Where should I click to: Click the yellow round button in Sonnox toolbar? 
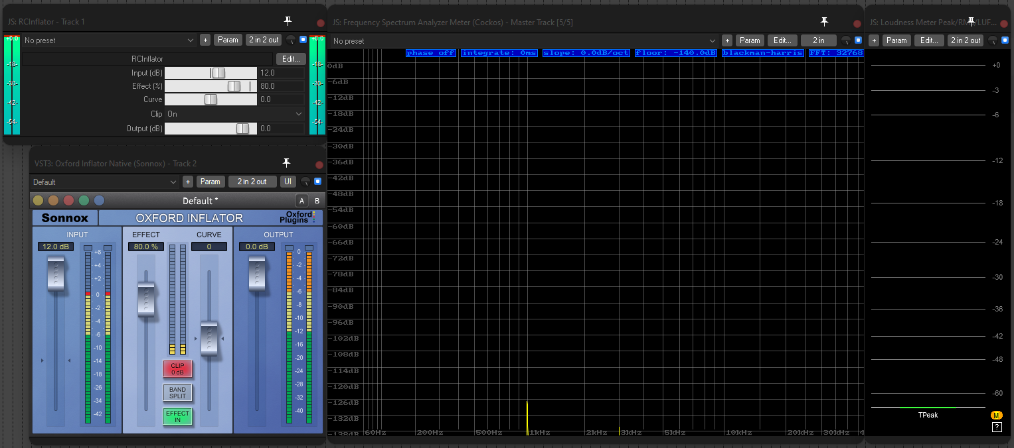tap(38, 200)
